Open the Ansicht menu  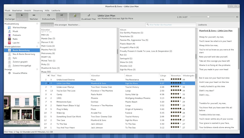click(x=27, y=11)
